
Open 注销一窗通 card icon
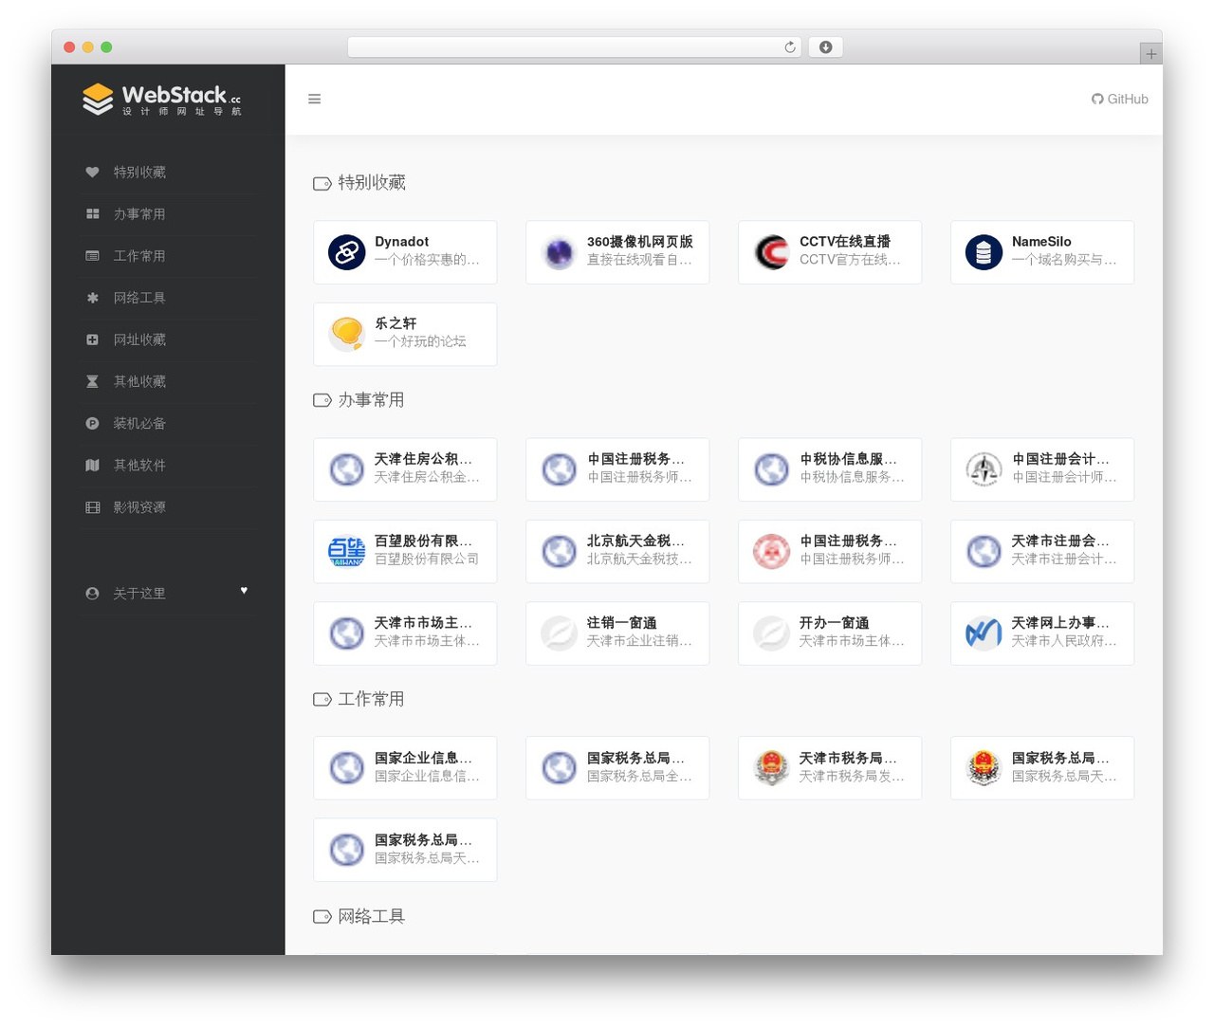tap(560, 633)
